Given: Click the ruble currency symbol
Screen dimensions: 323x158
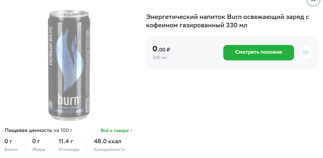Looking at the screenshot, I should [x=168, y=49].
